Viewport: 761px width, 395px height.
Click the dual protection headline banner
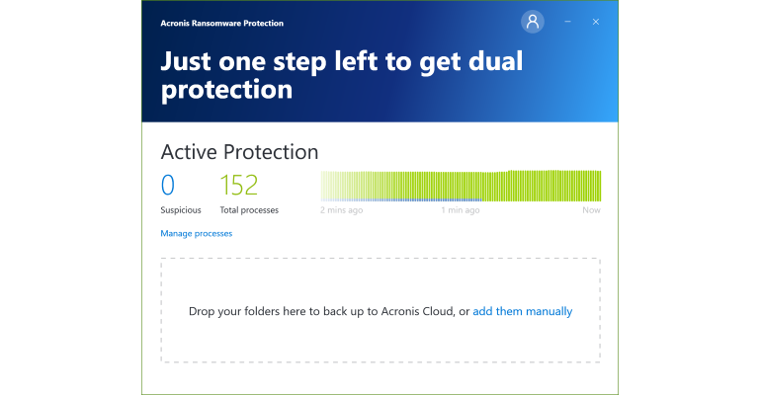tap(342, 76)
